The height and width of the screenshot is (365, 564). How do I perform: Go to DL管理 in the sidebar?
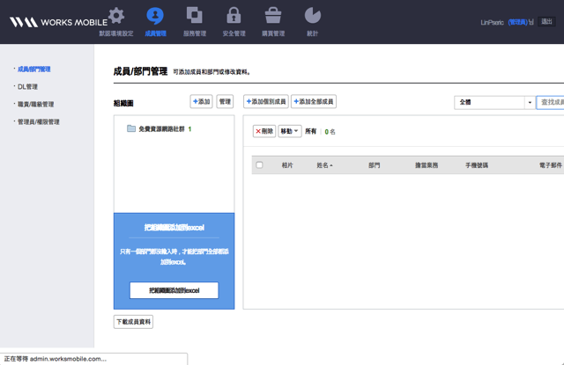27,87
